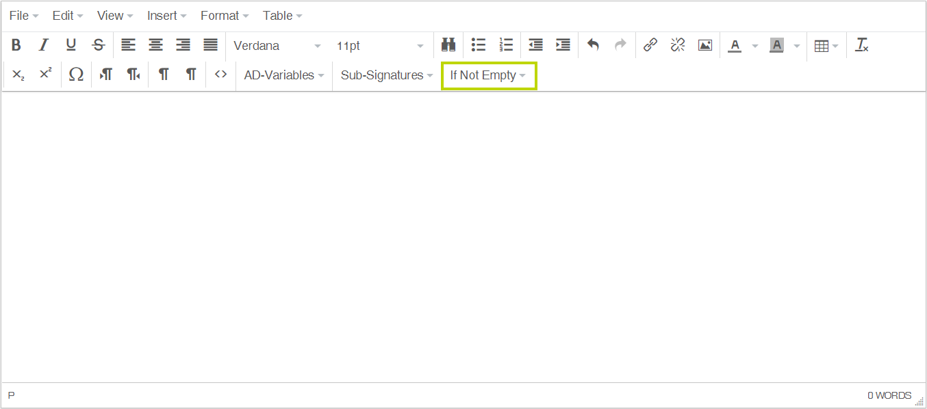Image resolution: width=927 pixels, height=409 pixels.
Task: Redo the last action
Action: pos(621,45)
